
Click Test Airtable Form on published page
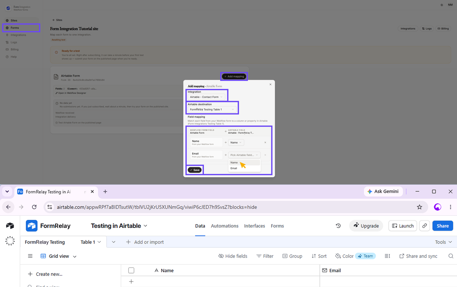click(x=78, y=123)
